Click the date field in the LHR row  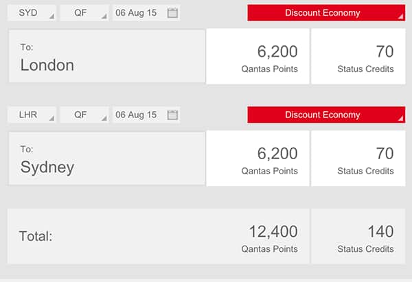click(x=137, y=115)
